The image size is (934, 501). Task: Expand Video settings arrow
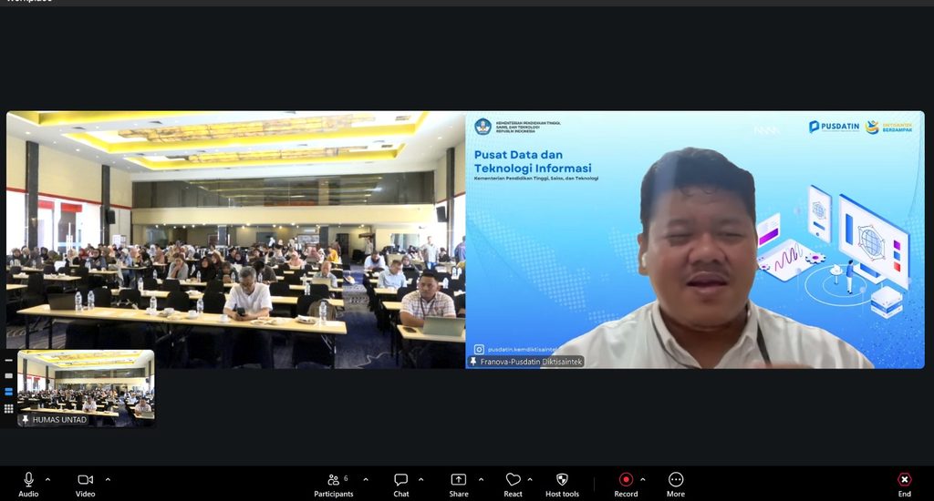click(108, 479)
